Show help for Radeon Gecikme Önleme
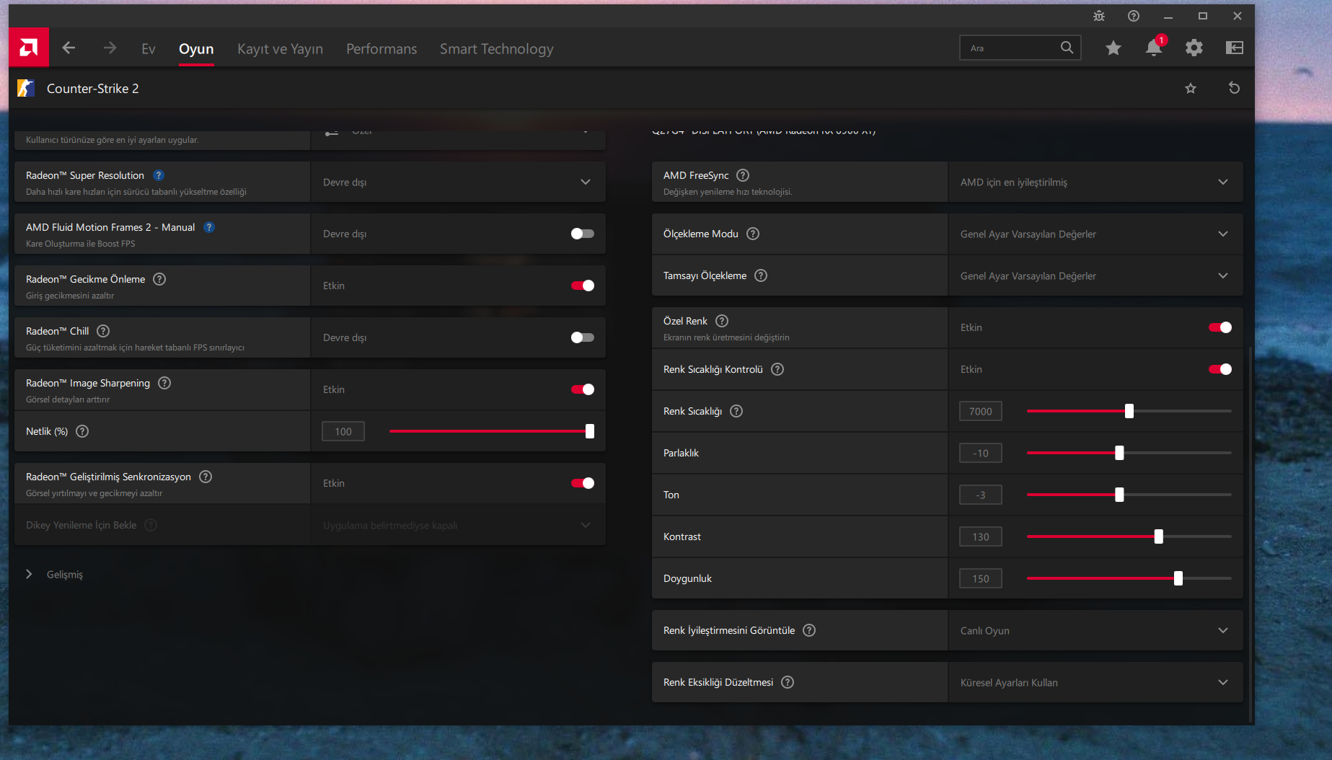This screenshot has width=1332, height=760. (x=159, y=279)
